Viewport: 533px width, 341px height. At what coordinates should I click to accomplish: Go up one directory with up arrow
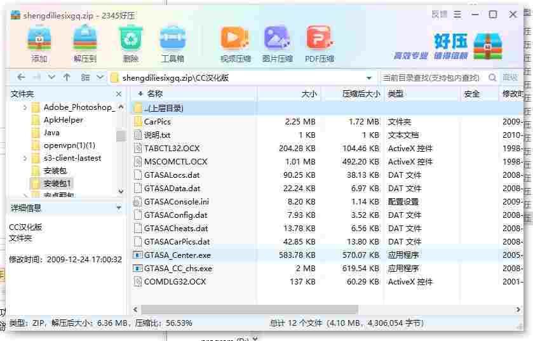pyautogui.click(x=67, y=77)
